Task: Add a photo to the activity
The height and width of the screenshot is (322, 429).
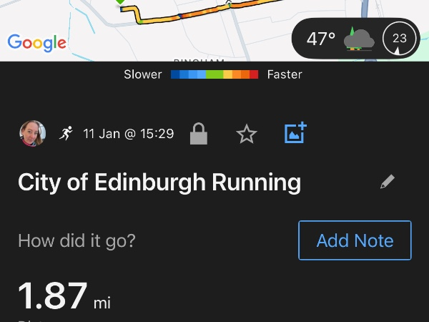Action: (x=295, y=133)
